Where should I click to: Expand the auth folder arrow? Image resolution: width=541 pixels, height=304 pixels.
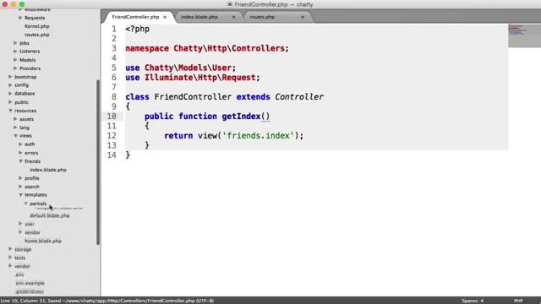pos(20,144)
